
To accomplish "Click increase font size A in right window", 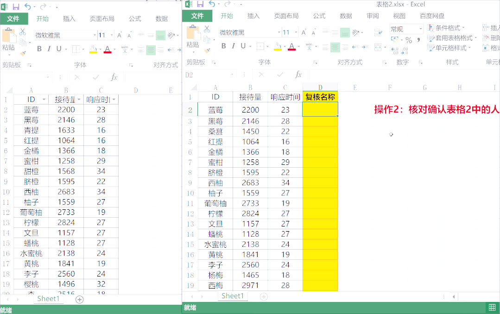I will pos(304,32).
